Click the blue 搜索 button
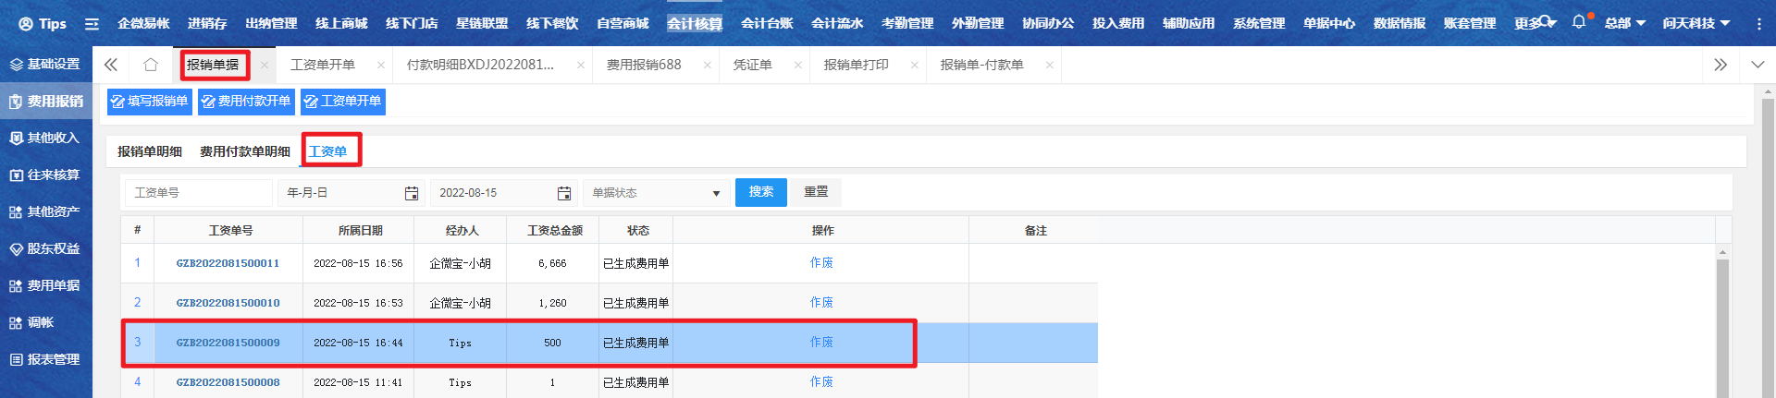The height and width of the screenshot is (398, 1776). [760, 192]
